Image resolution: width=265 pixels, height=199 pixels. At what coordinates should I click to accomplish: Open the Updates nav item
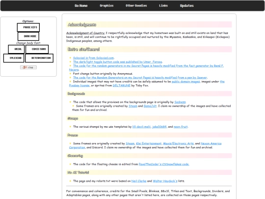pyautogui.click(x=187, y=5)
